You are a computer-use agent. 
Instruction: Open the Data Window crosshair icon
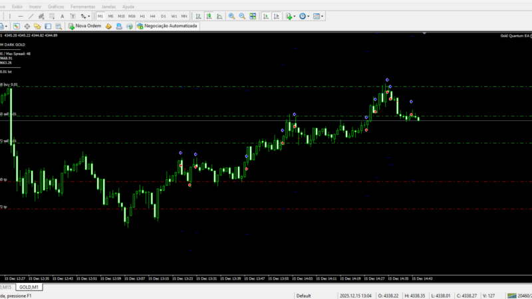coord(27,26)
